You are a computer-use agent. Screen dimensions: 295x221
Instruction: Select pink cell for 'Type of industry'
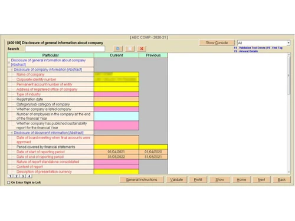coord(116,94)
